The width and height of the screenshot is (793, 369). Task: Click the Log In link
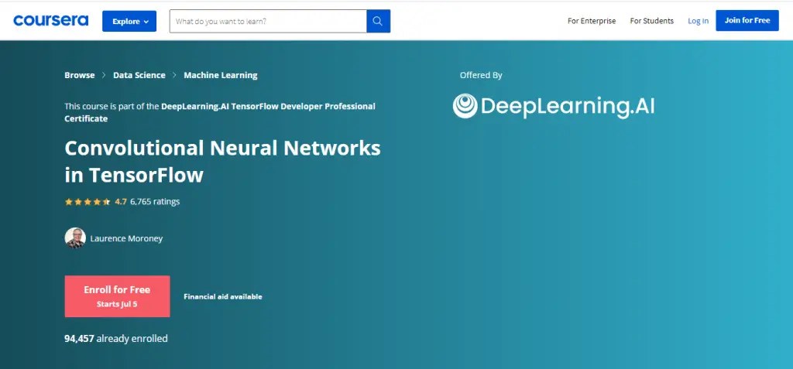coord(698,21)
